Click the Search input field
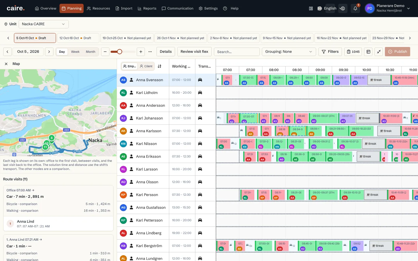The width and height of the screenshot is (418, 261). 237,52
